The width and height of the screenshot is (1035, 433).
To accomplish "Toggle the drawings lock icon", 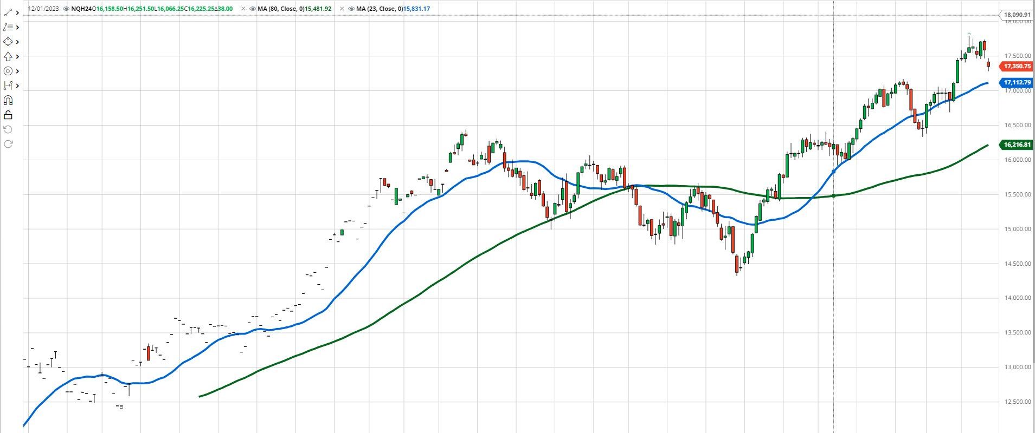I will pos(8,115).
